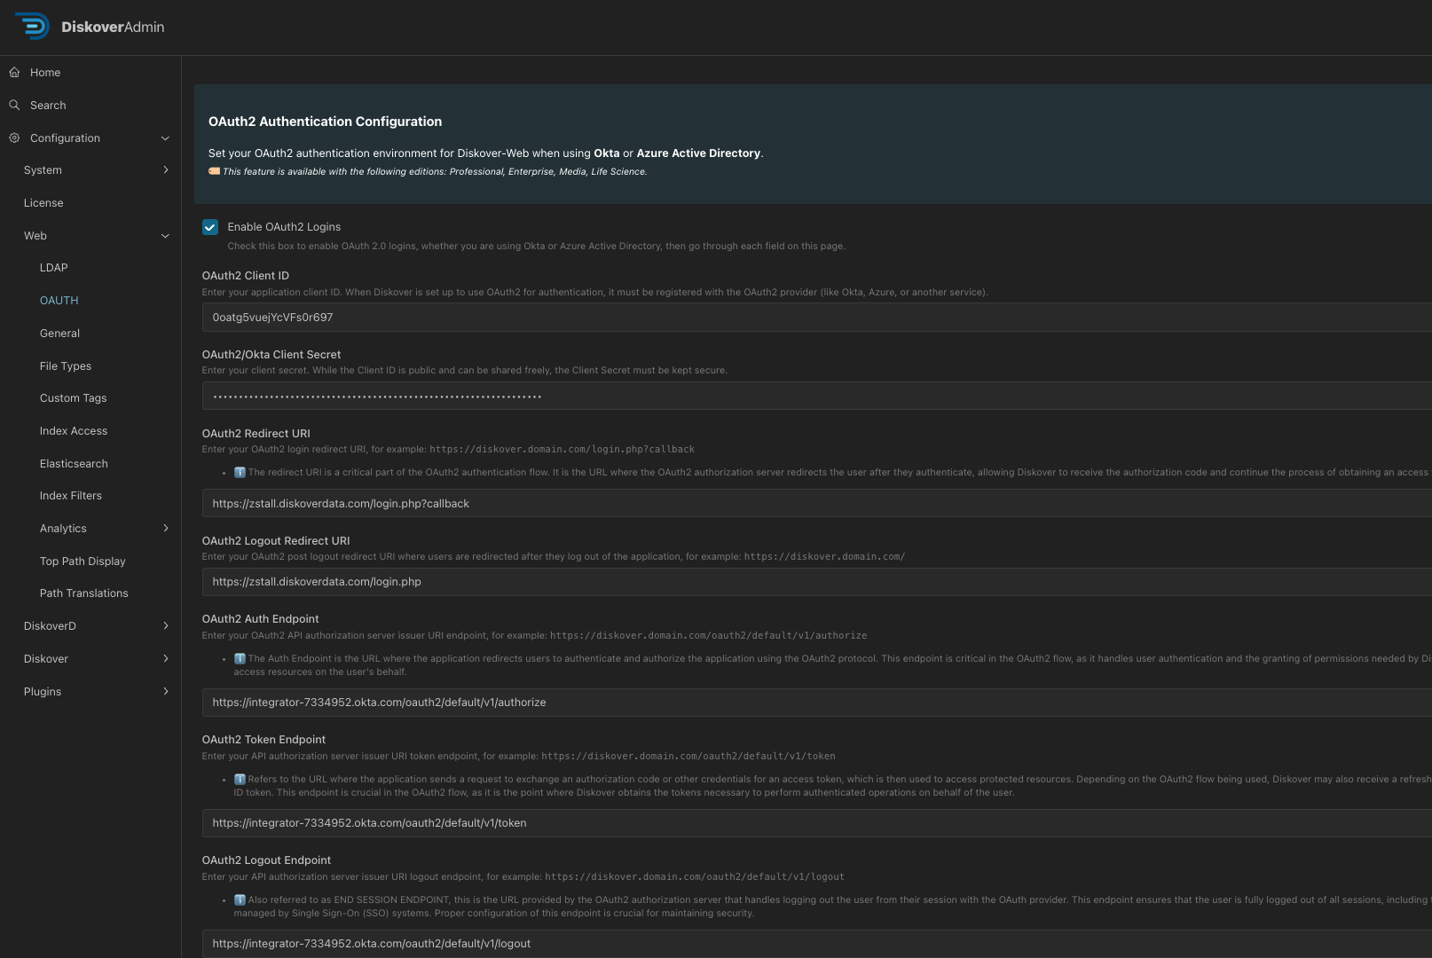The height and width of the screenshot is (958, 1432).
Task: Click the Diskover sidebar label
Action: (x=46, y=659)
